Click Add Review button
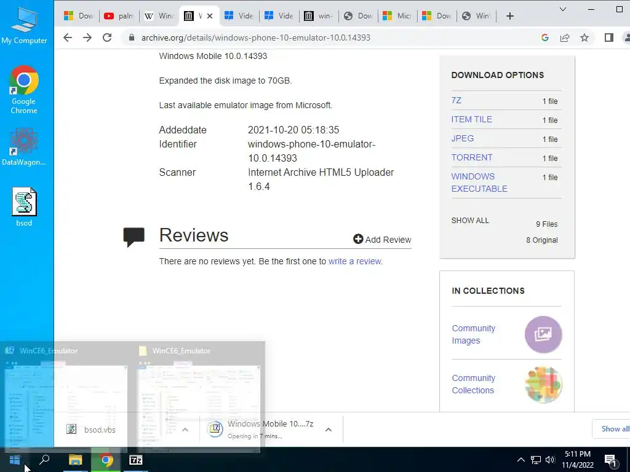This screenshot has width=630, height=472. [382, 240]
